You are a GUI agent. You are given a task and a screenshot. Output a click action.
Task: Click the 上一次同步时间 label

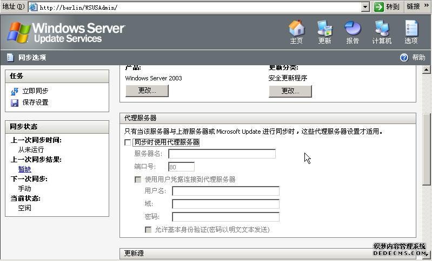coord(36,140)
